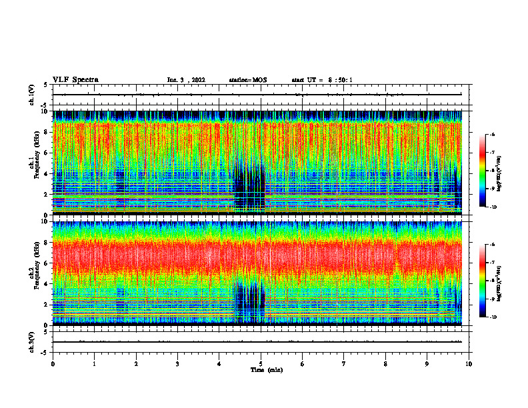The width and height of the screenshot is (528, 408).
Task: Click the date text "Jan. 3, 2022"
Action: click(186, 80)
